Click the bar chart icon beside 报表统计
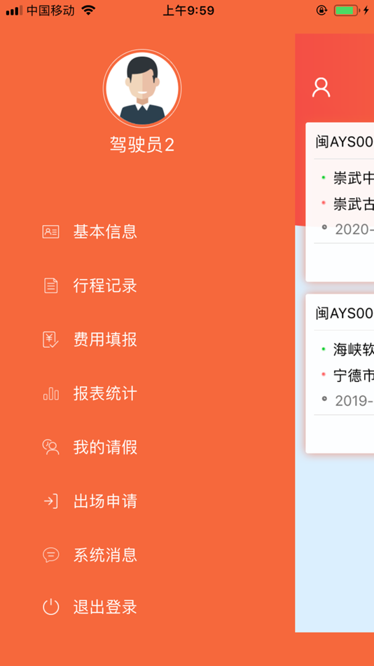Image resolution: width=374 pixels, height=666 pixels. coord(51,394)
